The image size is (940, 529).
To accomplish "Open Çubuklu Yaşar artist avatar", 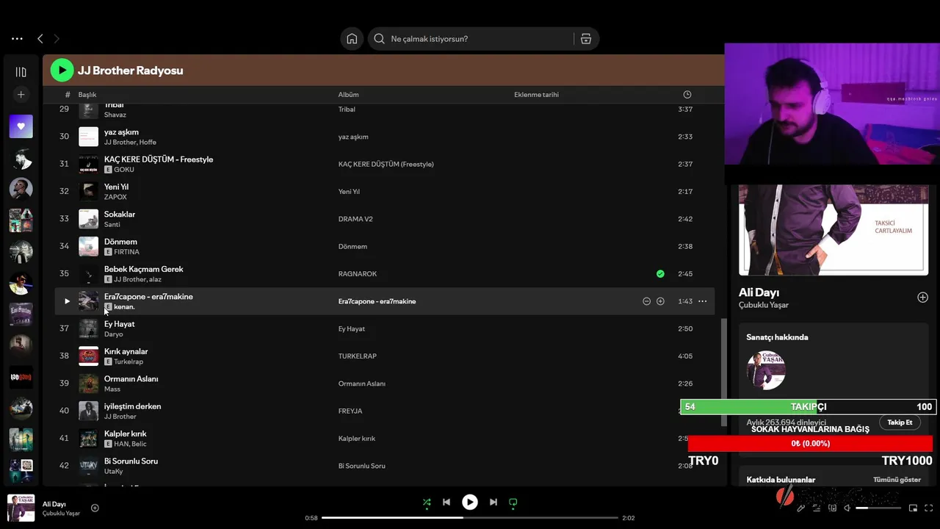I will tap(766, 370).
